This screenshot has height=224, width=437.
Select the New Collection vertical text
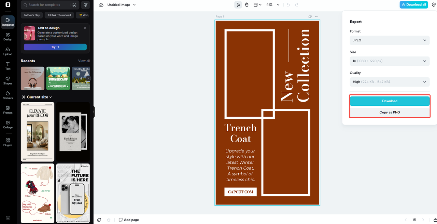(x=295, y=65)
